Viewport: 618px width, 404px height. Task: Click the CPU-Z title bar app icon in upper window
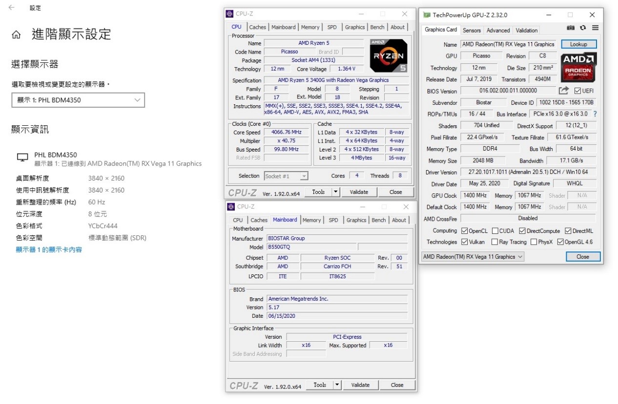[230, 14]
